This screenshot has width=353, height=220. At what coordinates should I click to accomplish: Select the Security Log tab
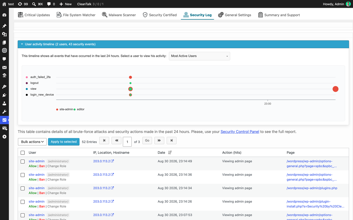197,15
